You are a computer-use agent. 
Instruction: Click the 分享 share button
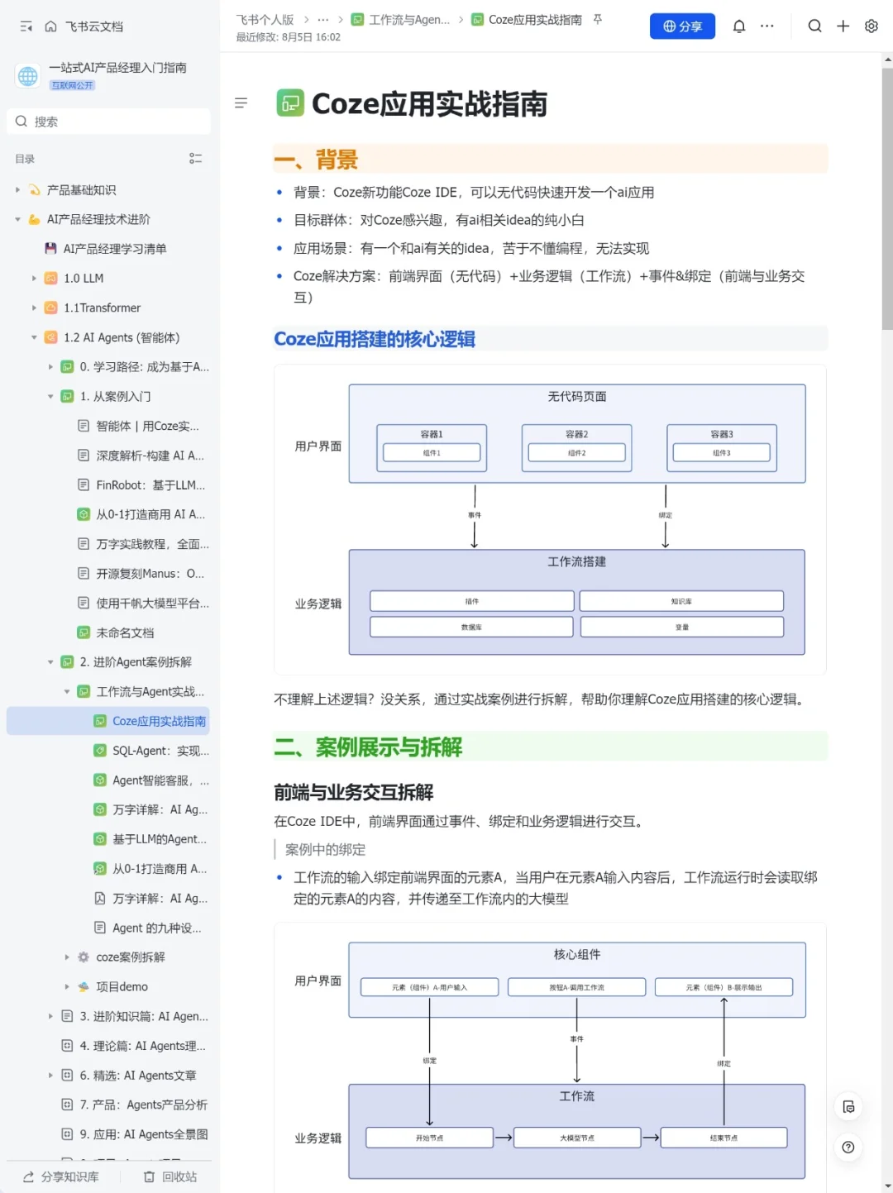[x=682, y=26]
